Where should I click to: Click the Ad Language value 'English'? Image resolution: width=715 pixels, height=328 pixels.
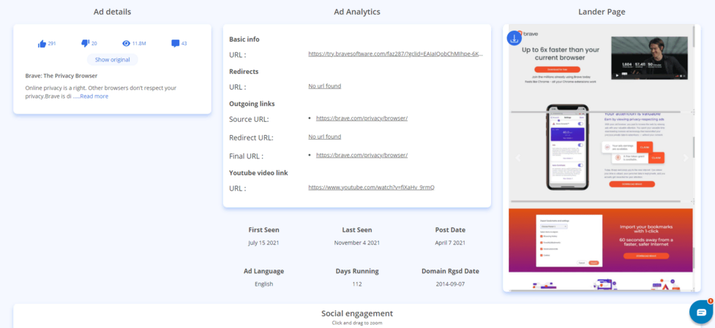pos(263,284)
